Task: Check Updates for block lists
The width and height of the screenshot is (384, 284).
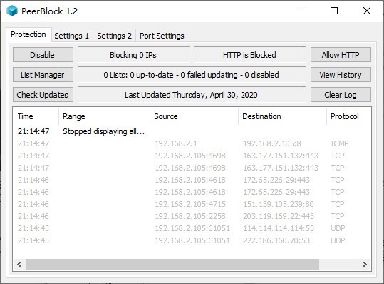Action: (x=43, y=95)
